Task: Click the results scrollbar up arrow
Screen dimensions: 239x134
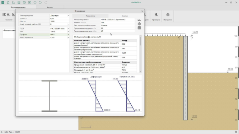Action: [x=140, y=36]
